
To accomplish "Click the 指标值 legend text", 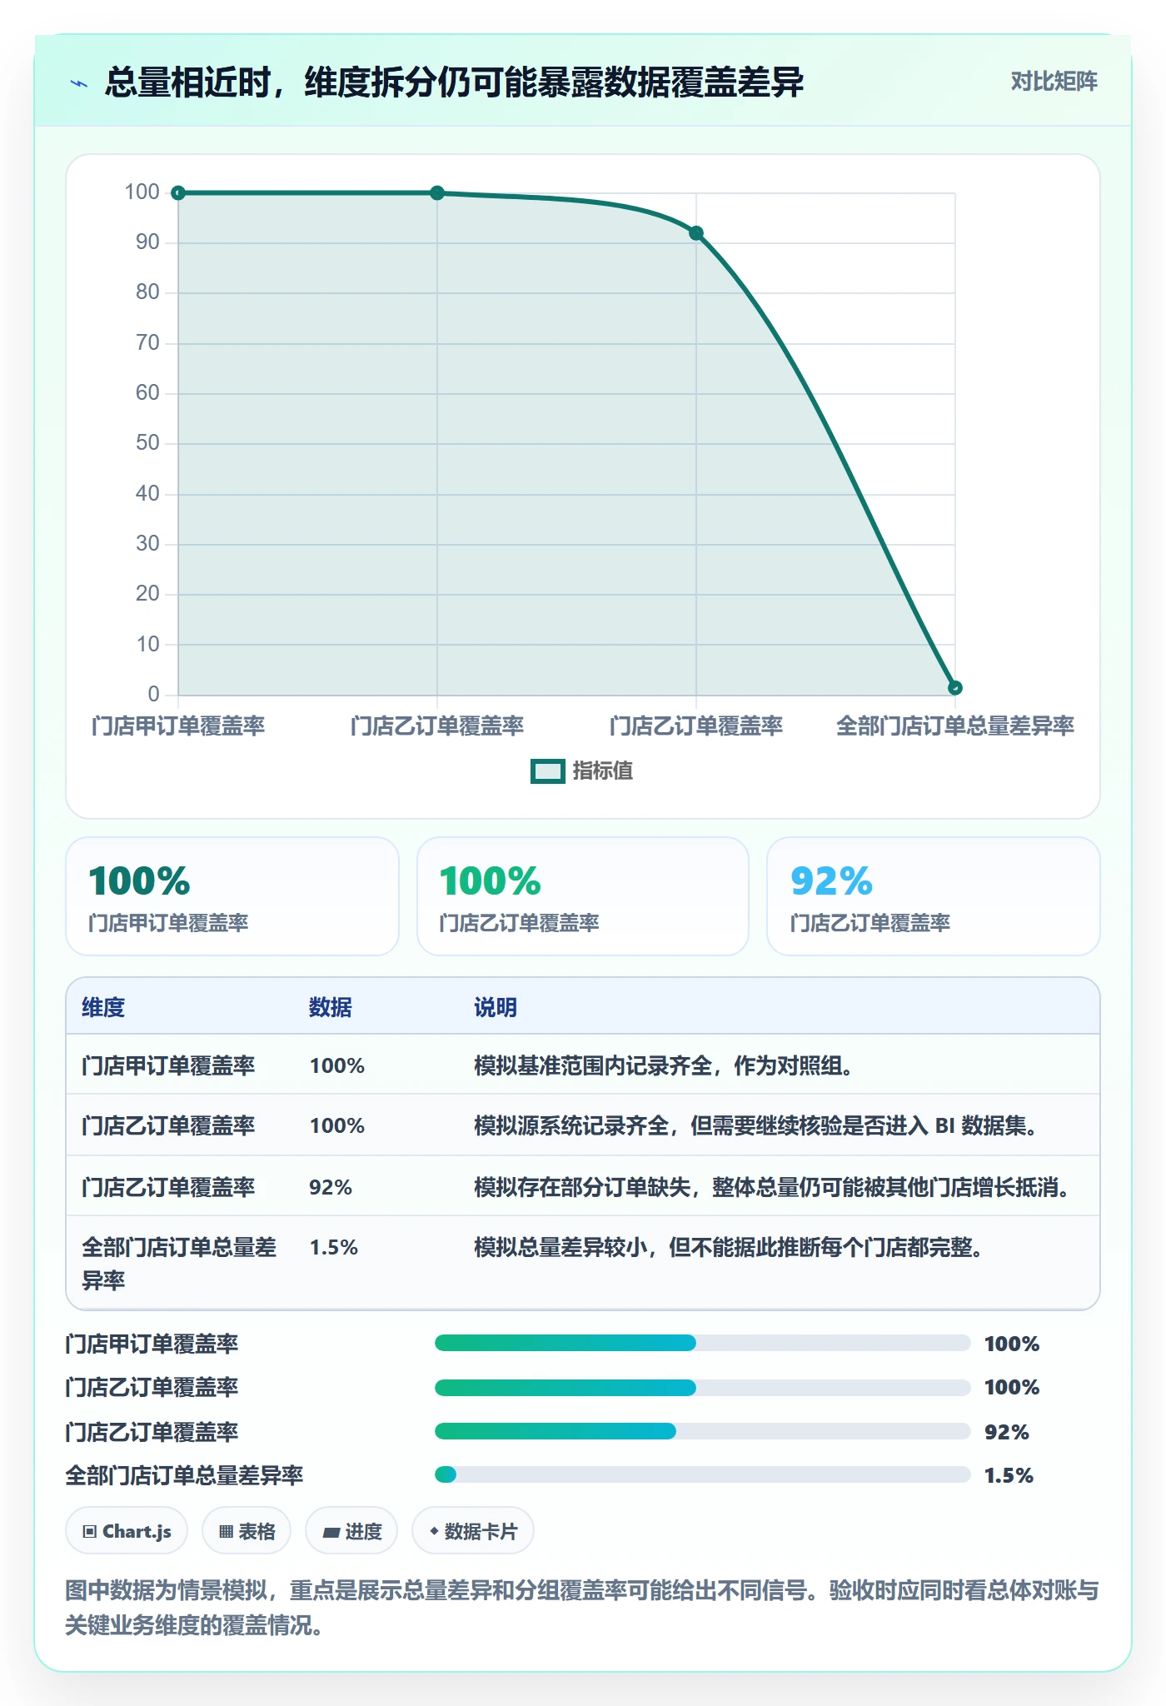I will click(603, 771).
